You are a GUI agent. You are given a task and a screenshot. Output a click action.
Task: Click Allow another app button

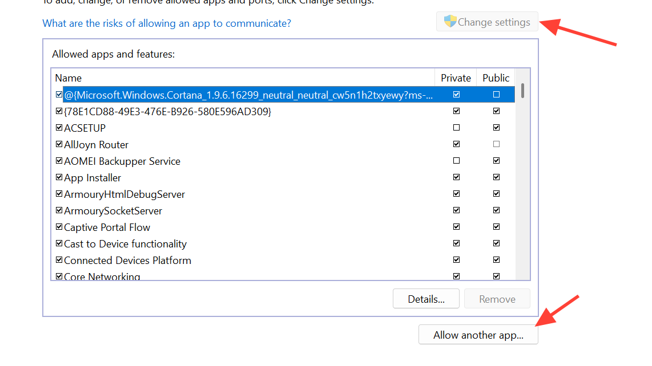pyautogui.click(x=478, y=335)
